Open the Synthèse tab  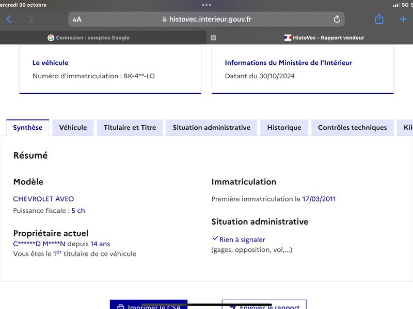[x=28, y=127]
